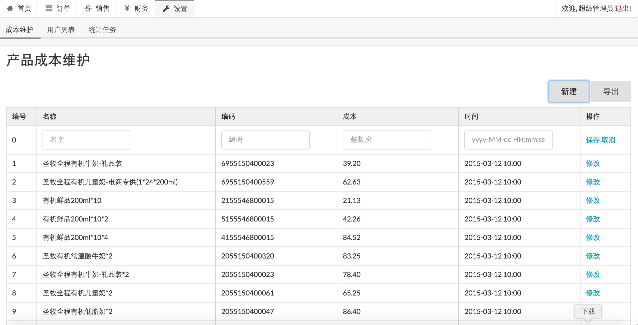Click the yyyy-MM-dd HH:mm:ss time field
Image resolution: width=638 pixels, height=325 pixels.
click(x=508, y=140)
